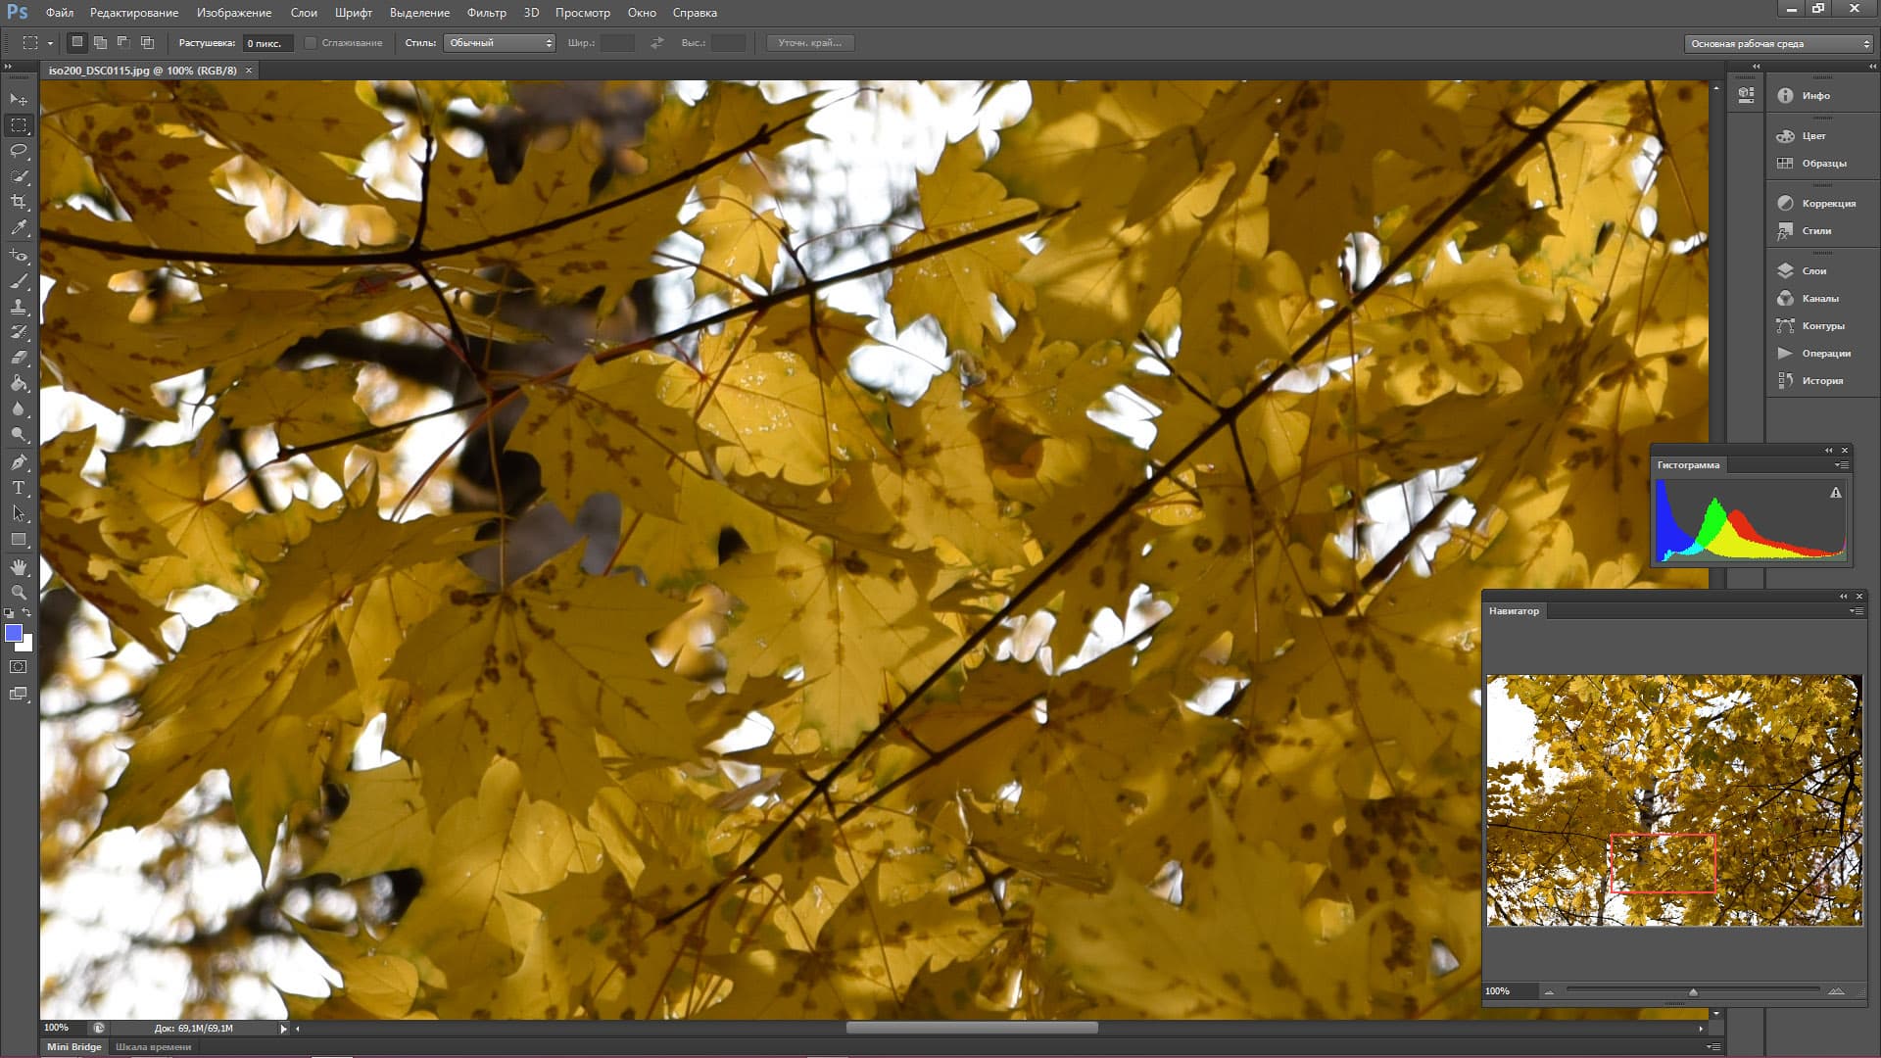Viewport: 1881px width, 1058px height.
Task: Open the Фильтр menu
Action: (x=486, y=13)
